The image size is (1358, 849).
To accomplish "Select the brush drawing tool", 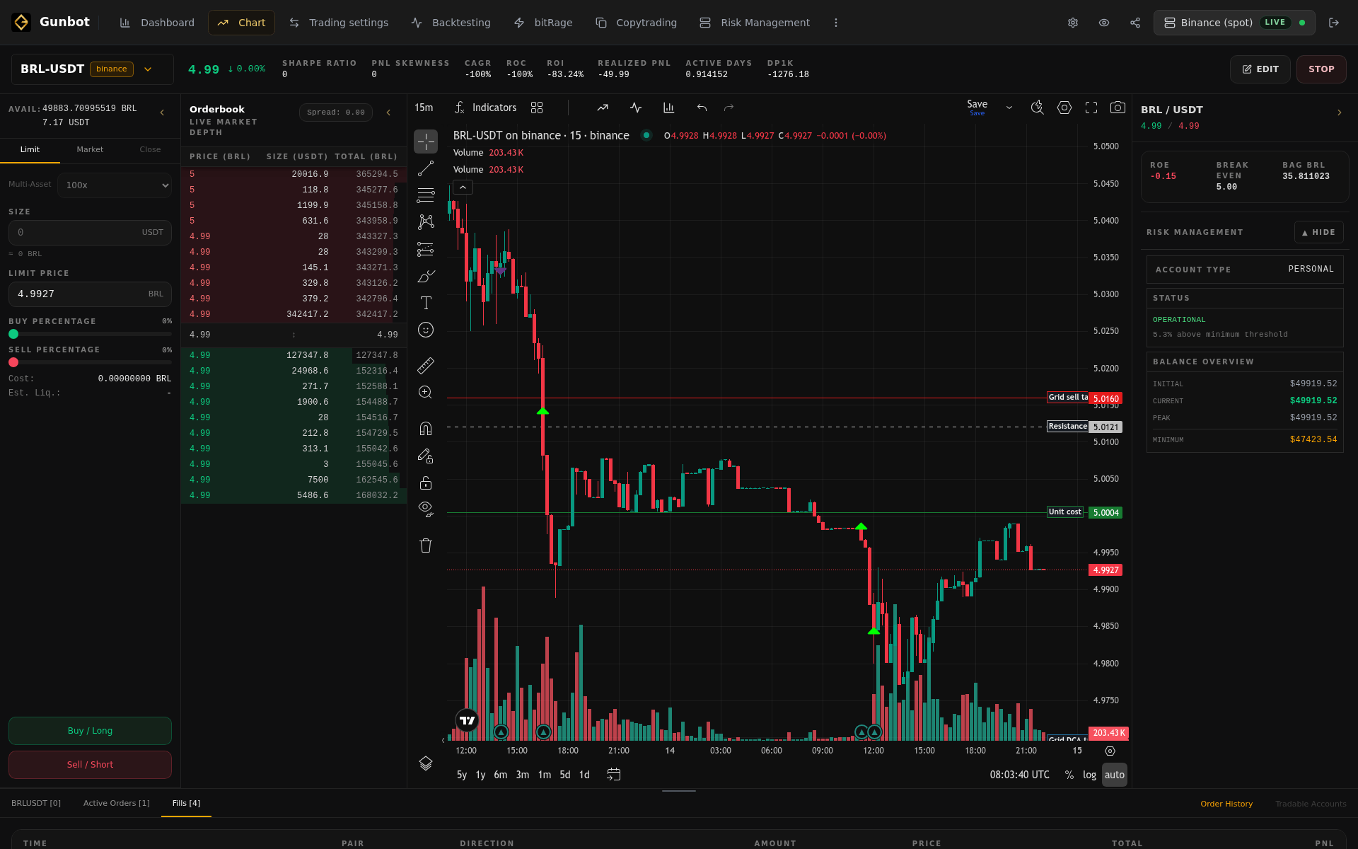I will click(426, 276).
